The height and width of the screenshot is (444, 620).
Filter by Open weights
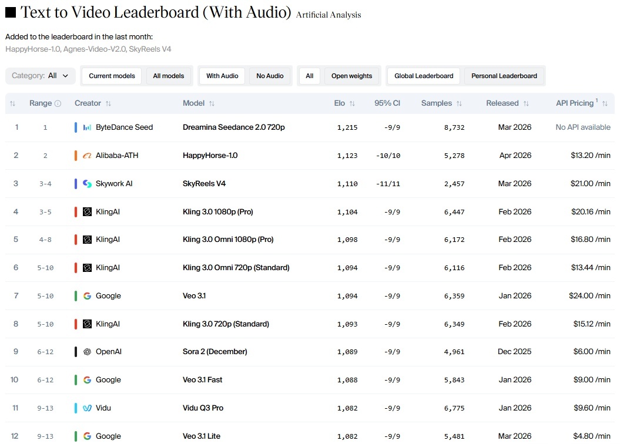pos(351,76)
